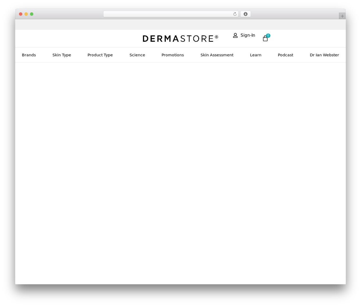The height and width of the screenshot is (306, 361).
Task: Open the Skin Type menu
Action: [x=62, y=55]
